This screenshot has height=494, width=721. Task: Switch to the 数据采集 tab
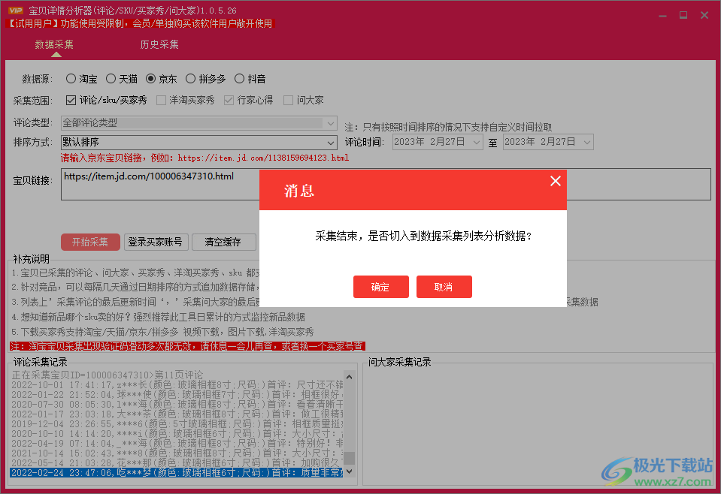tap(53, 44)
